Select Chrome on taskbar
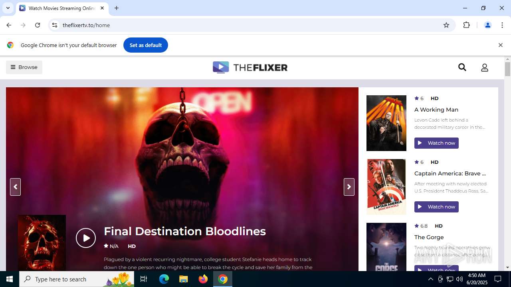This screenshot has height=287, width=511. [x=223, y=279]
